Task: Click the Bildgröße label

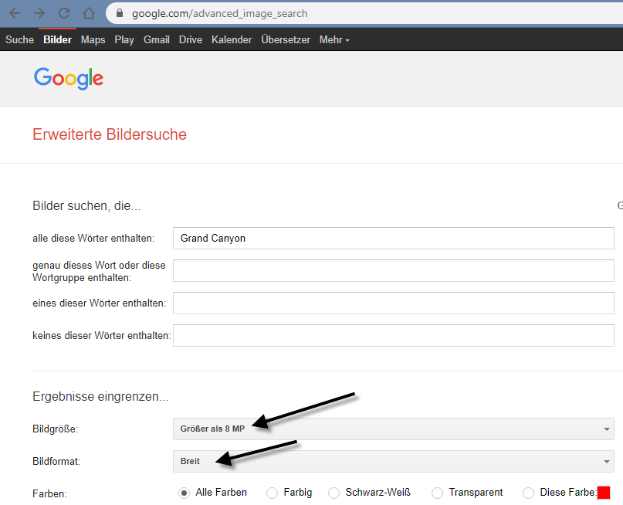Action: [56, 429]
